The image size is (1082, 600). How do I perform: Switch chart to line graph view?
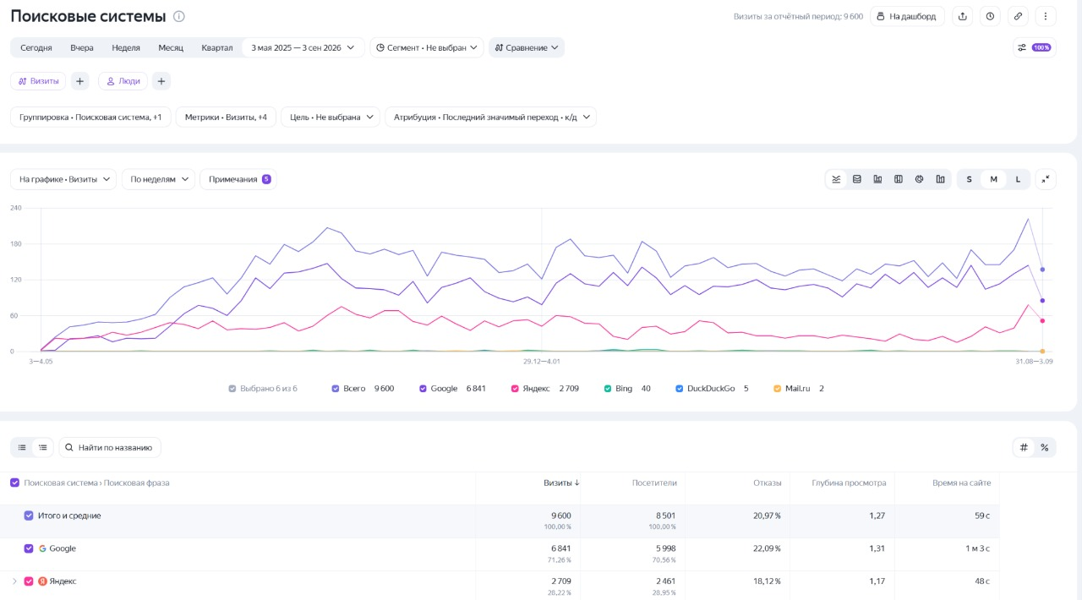836,179
